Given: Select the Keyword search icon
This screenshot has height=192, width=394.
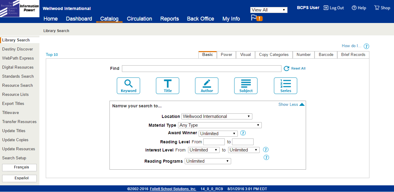Looking at the screenshot, I should tap(128, 86).
